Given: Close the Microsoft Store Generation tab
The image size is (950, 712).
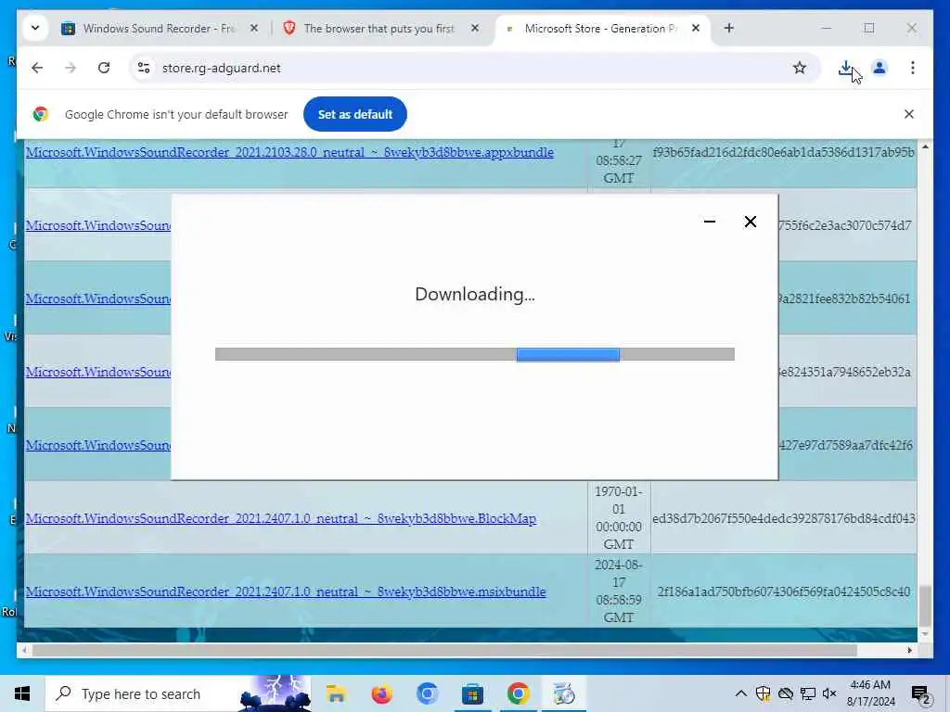Looking at the screenshot, I should (696, 28).
